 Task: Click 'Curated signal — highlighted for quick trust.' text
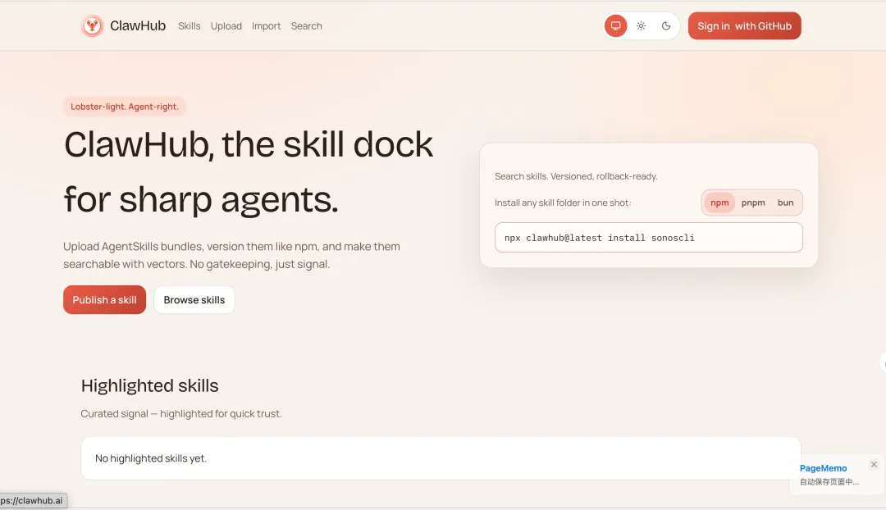(x=181, y=414)
